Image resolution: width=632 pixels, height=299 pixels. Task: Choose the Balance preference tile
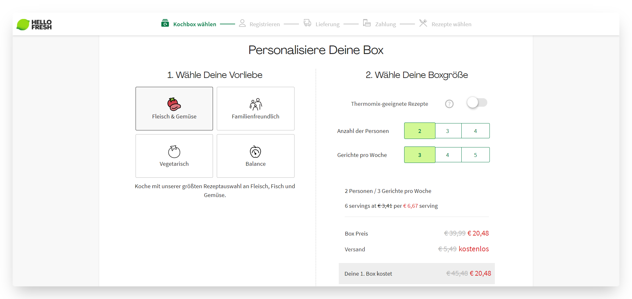pos(256,156)
